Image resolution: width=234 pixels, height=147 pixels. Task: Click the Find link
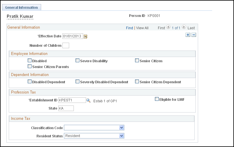(129, 28)
